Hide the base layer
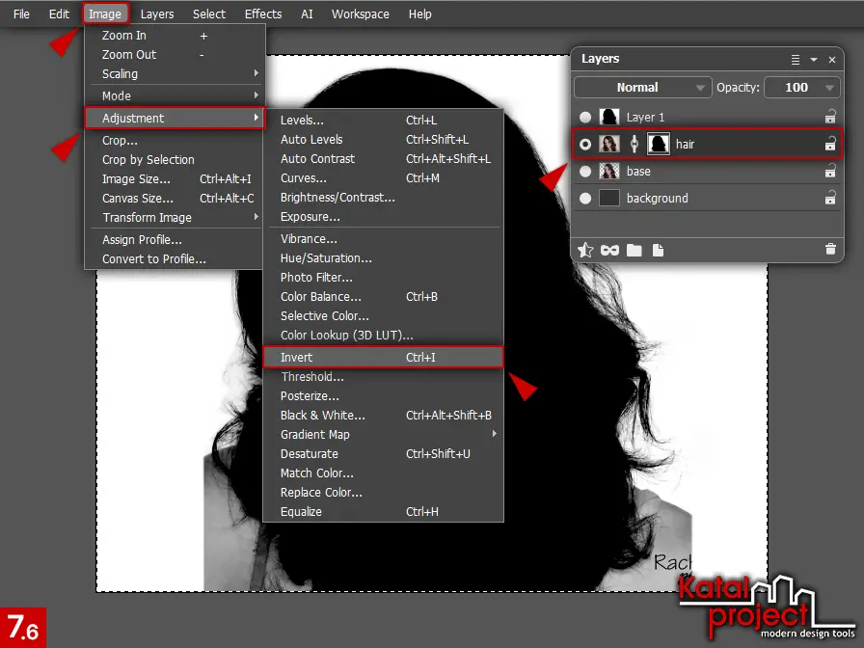Viewport: 864px width, 648px height. (585, 170)
